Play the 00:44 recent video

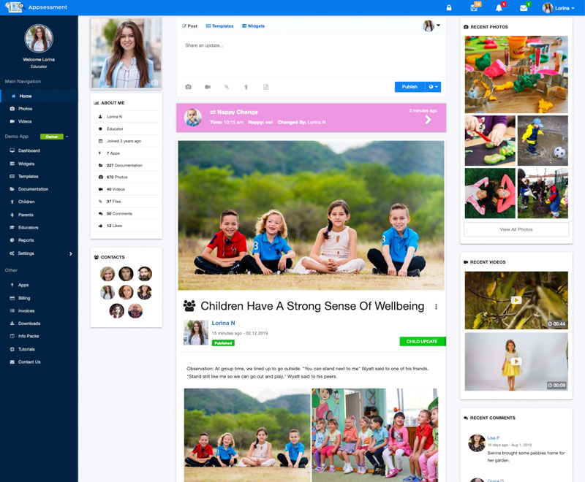[x=516, y=300]
